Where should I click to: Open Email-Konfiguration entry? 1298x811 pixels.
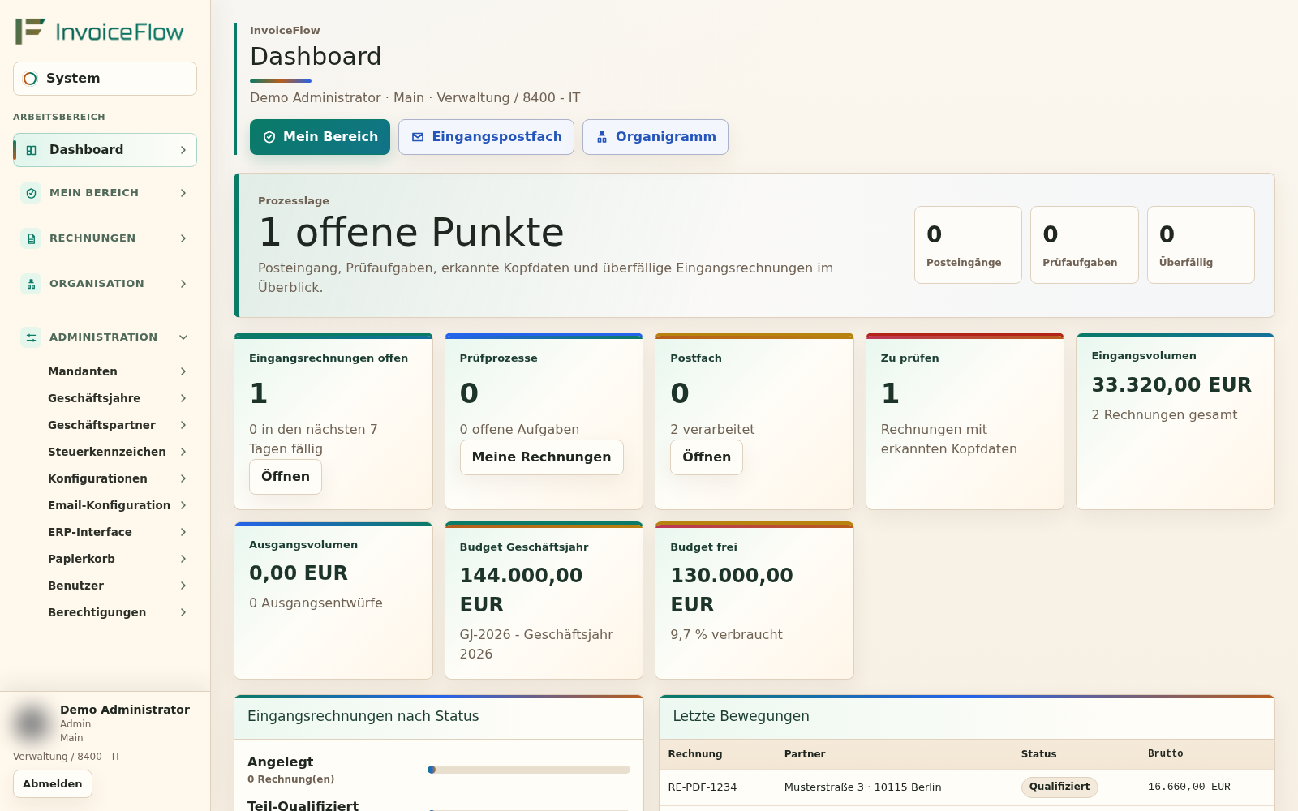pyautogui.click(x=118, y=505)
